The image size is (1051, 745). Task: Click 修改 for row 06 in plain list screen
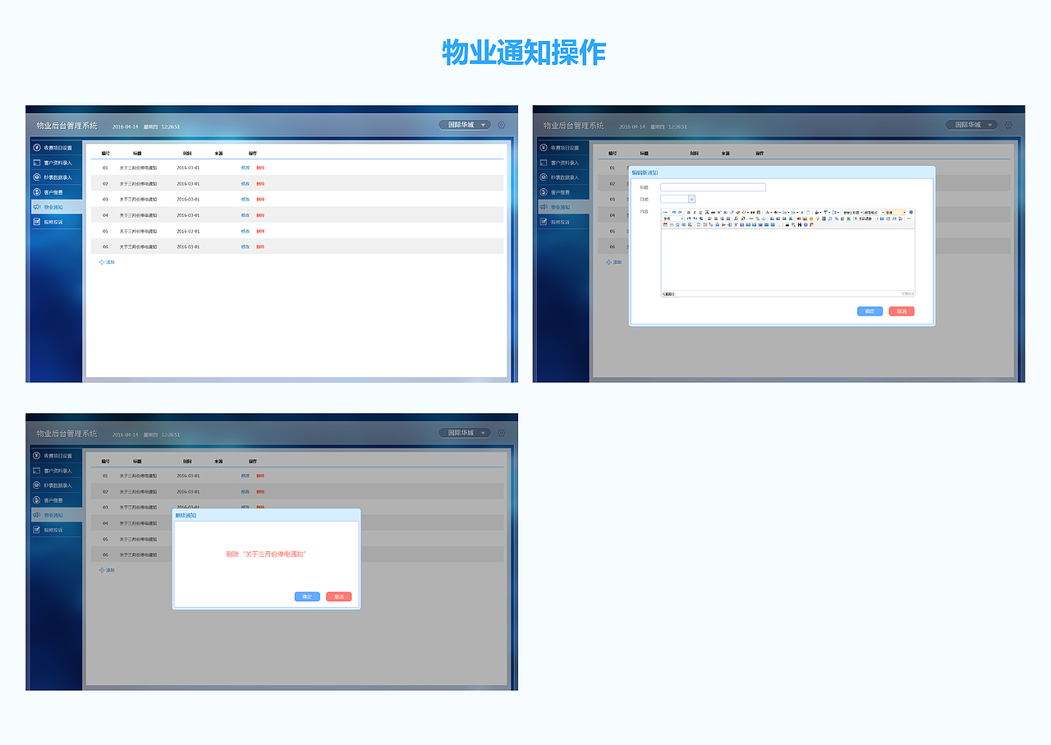(246, 246)
